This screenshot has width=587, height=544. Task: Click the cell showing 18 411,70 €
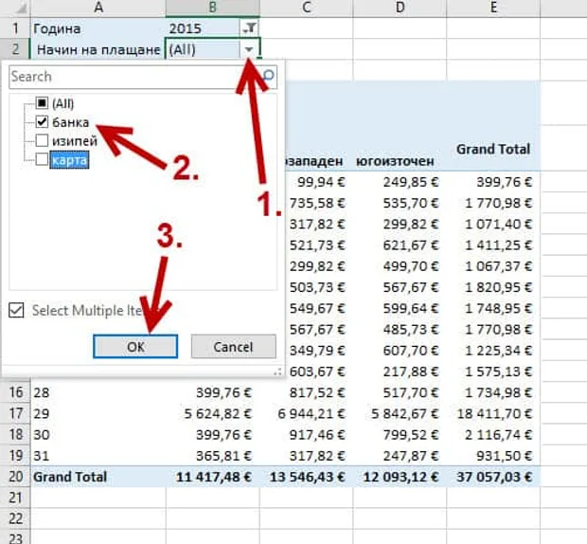[x=493, y=413]
